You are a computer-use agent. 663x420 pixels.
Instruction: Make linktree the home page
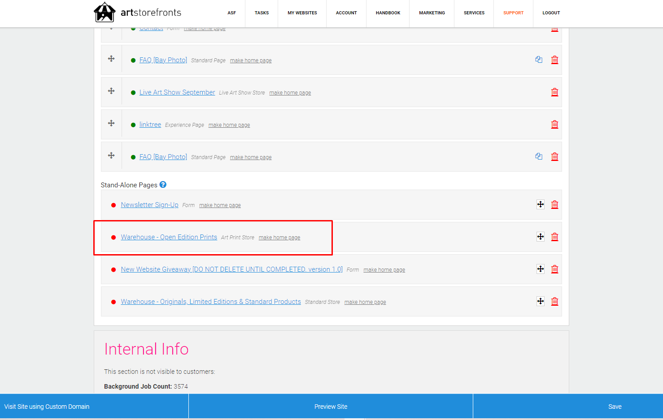229,125
